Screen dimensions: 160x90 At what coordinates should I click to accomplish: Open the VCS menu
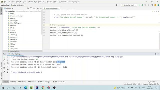[44, 2]
